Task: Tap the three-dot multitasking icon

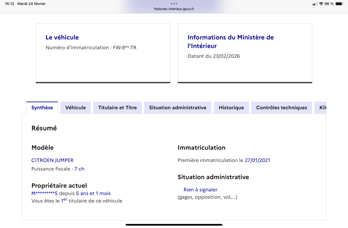Action: point(174,4)
